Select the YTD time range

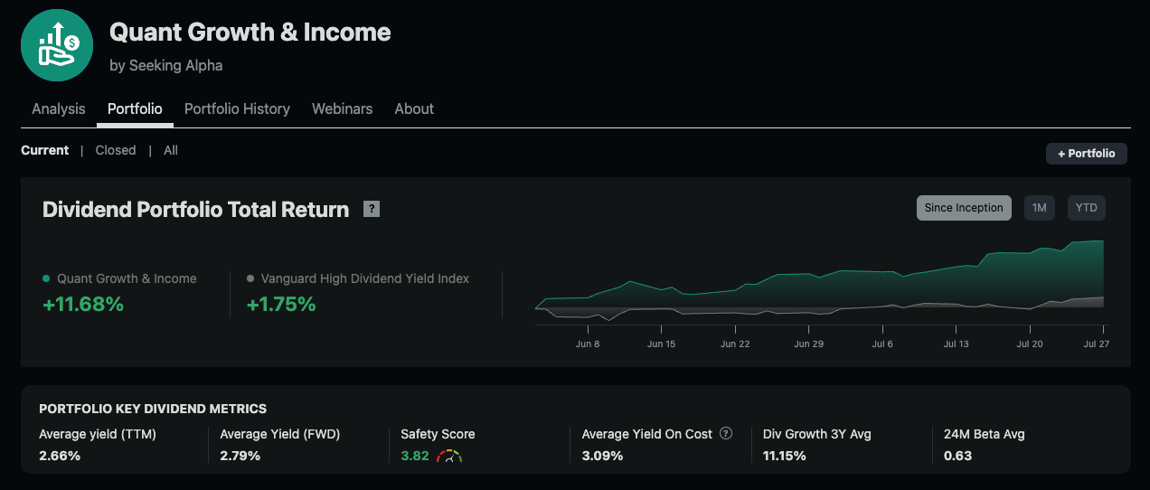point(1087,208)
